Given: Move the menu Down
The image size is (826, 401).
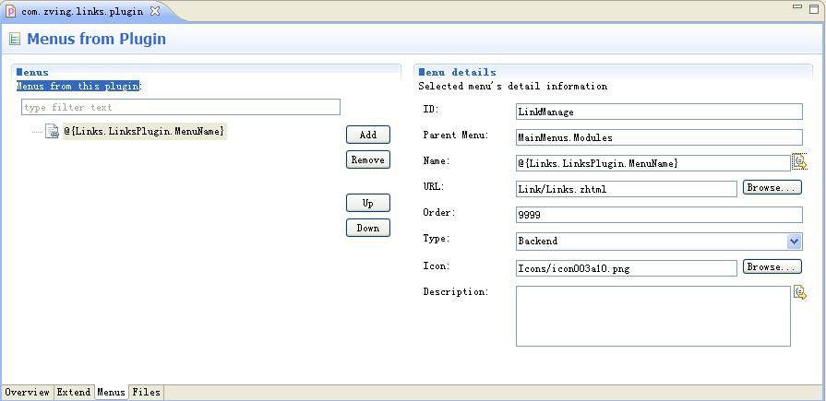Looking at the screenshot, I should click(367, 228).
